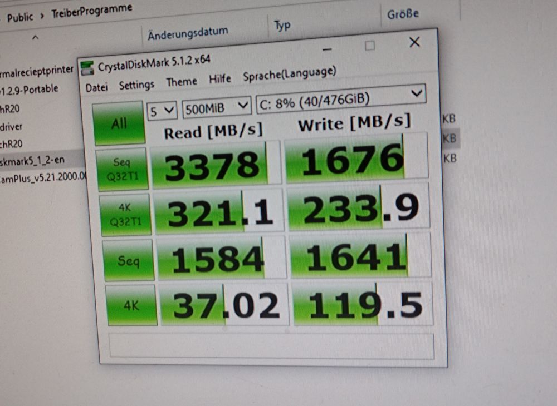Click the Seq Q32T1 write result 1676

click(x=356, y=157)
